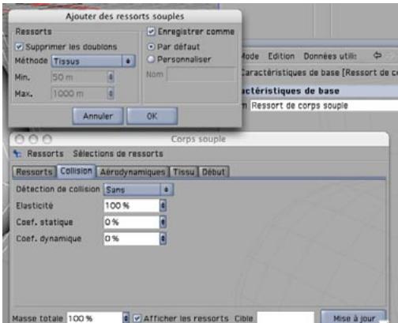Close the Corps souple window
The height and width of the screenshot is (323, 398).
(20, 139)
